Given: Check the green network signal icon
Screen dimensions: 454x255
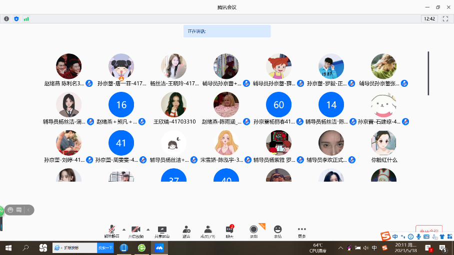Looking at the screenshot, I should (26, 18).
